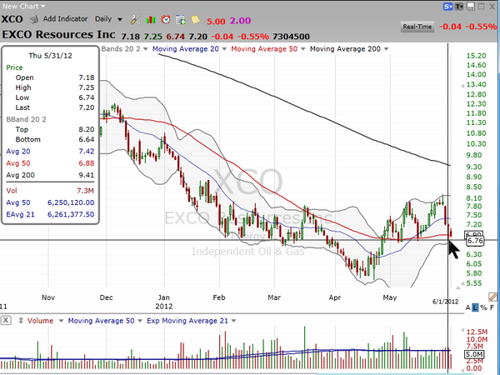Expand the Bands 20 2 dropdown arrow
The image size is (500, 375).
pyautogui.click(x=145, y=49)
